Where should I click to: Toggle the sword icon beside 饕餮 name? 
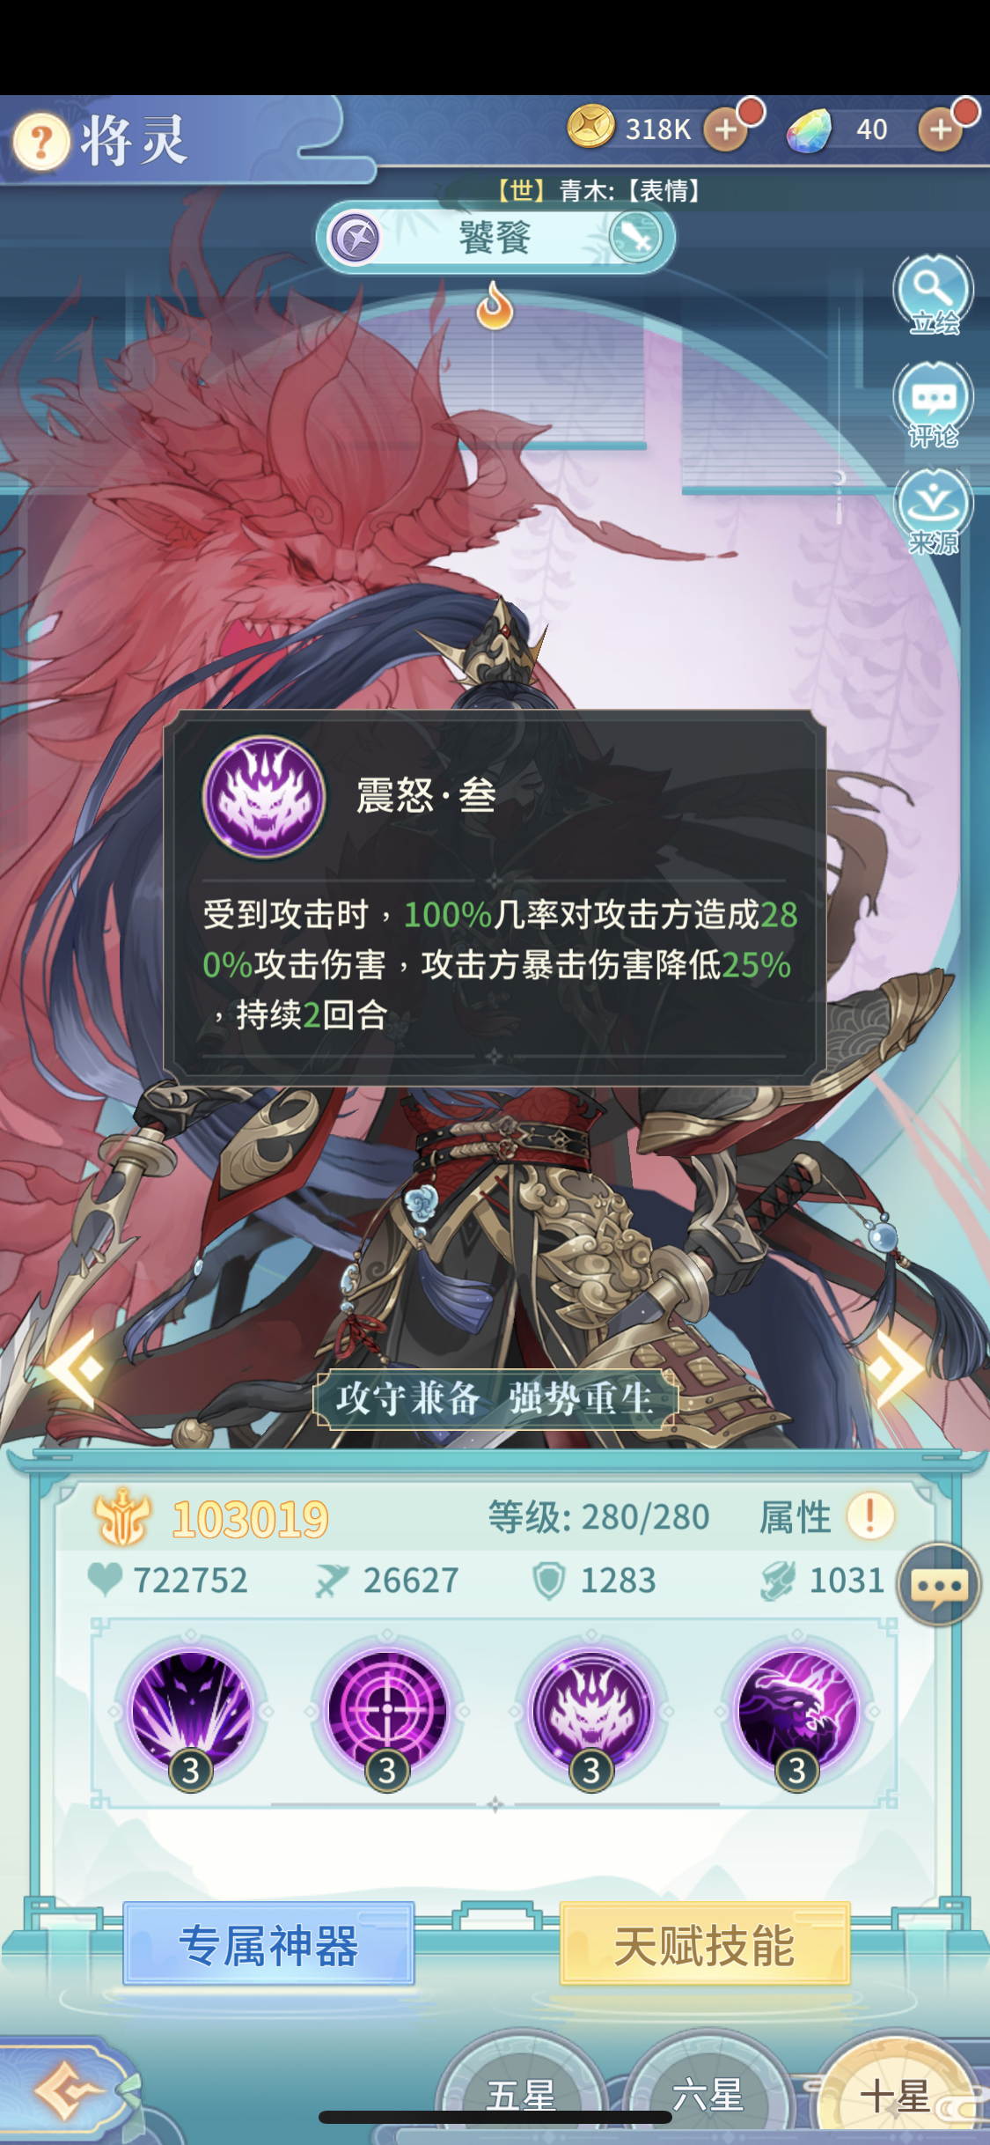pos(635,237)
